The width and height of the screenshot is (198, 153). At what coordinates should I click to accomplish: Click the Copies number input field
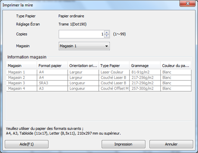[x=82, y=34]
